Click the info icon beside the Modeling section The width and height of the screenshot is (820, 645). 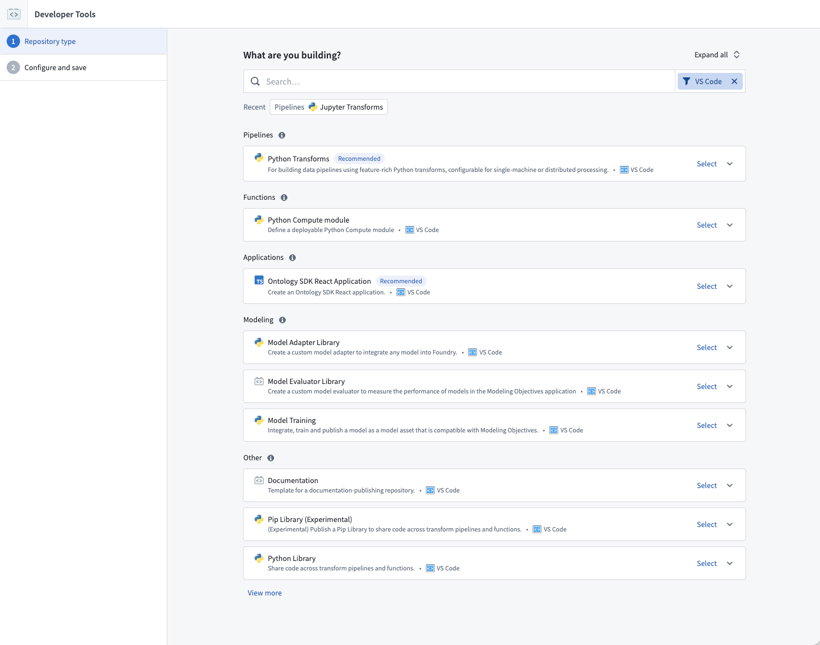pyautogui.click(x=282, y=320)
